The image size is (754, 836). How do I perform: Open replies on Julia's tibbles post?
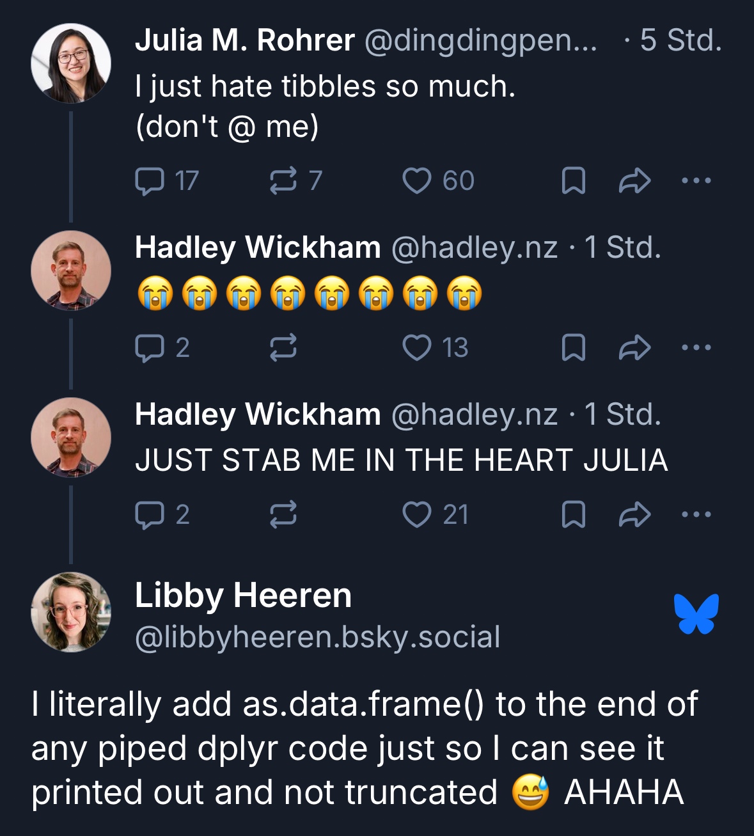150,181
